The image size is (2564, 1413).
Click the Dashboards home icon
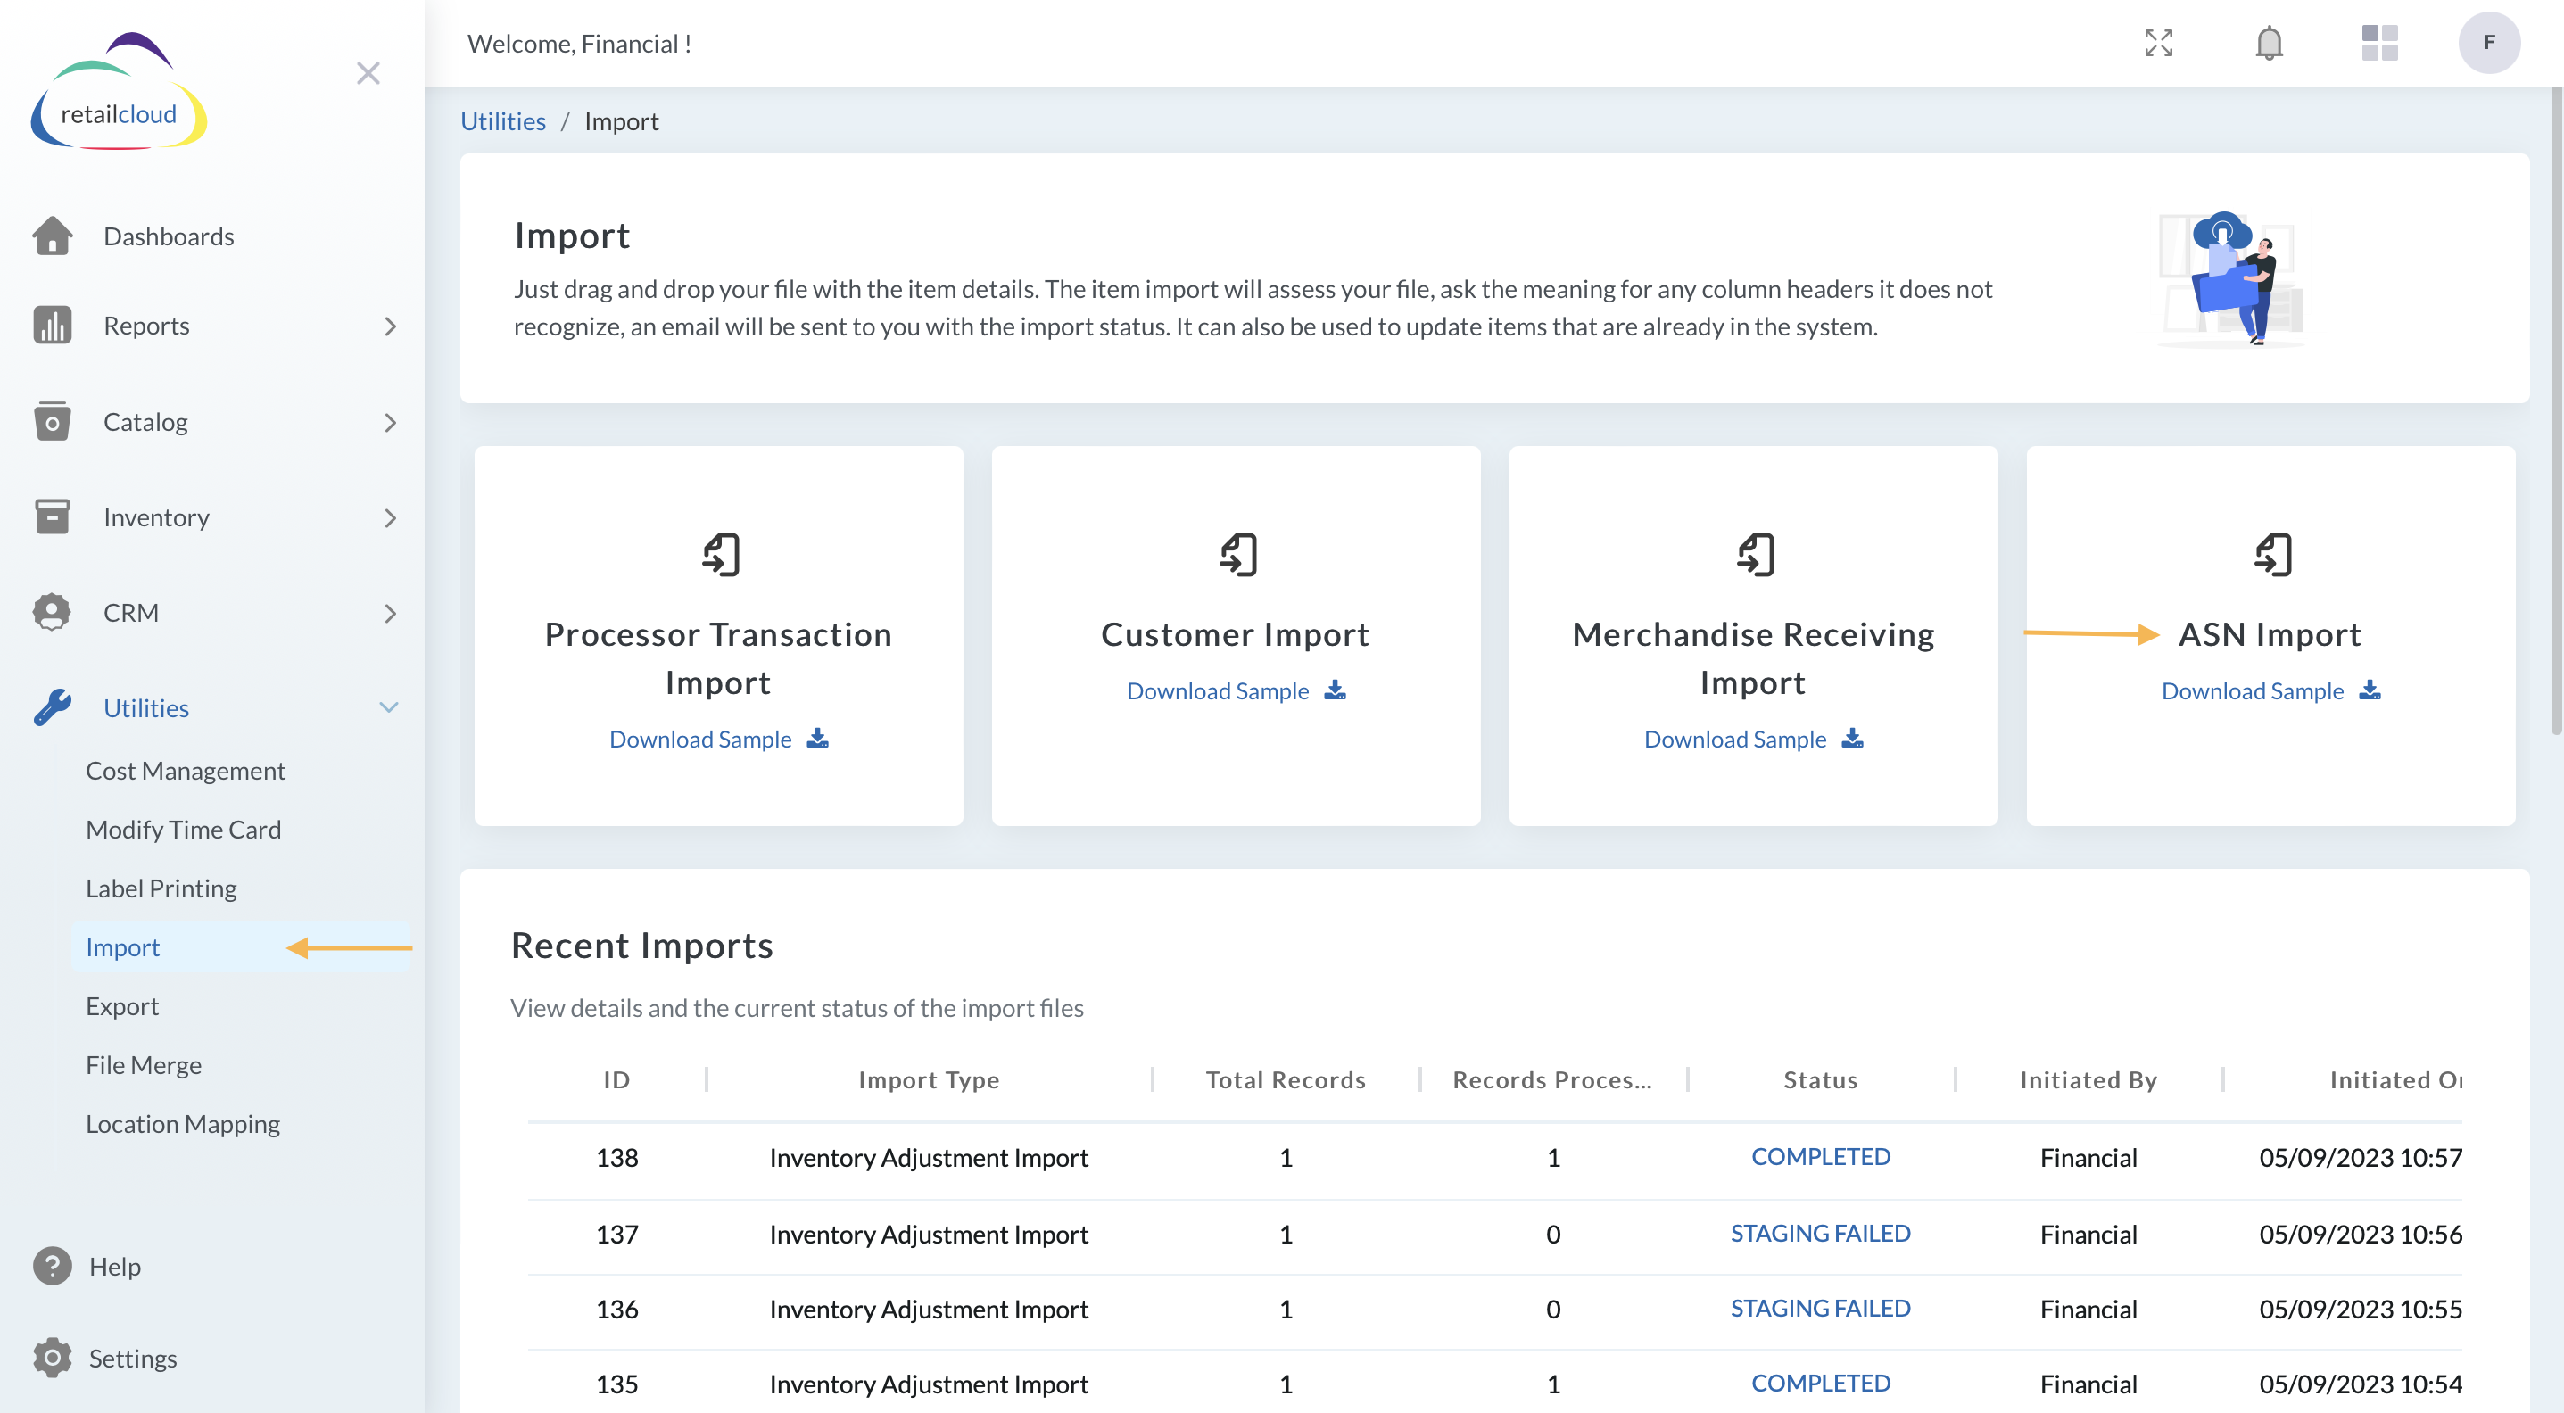(52, 235)
